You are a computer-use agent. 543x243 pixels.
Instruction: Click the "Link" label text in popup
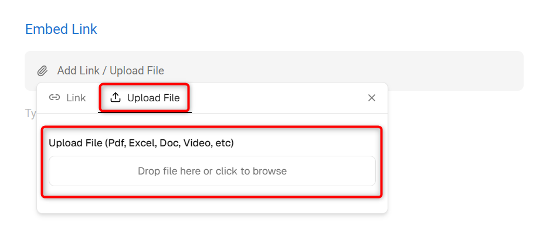pos(76,98)
